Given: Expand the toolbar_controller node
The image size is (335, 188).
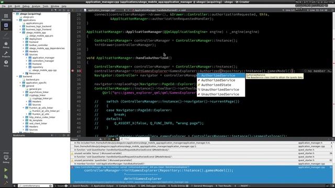Looking at the screenshot, I should [x=24, y=45].
